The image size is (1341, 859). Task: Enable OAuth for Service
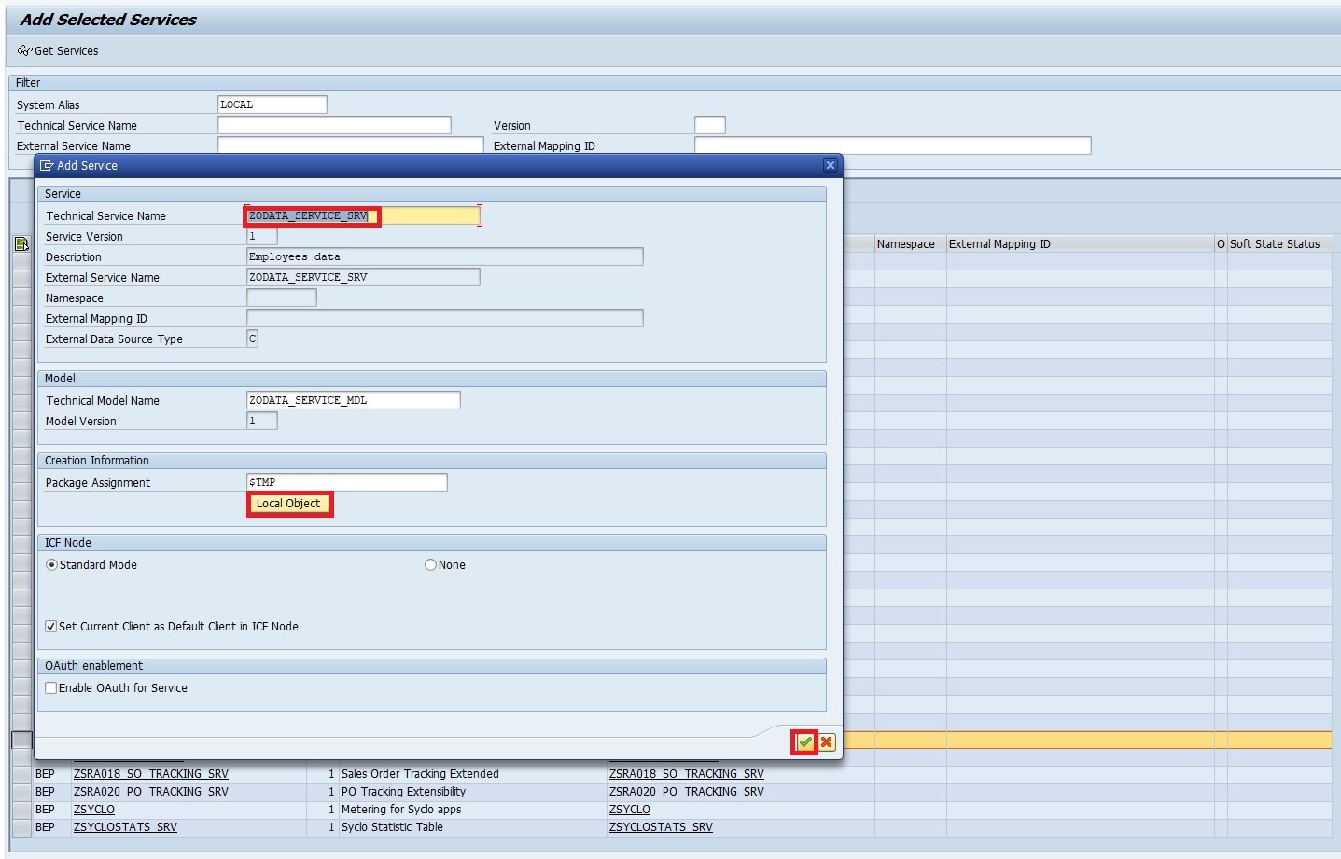point(51,687)
